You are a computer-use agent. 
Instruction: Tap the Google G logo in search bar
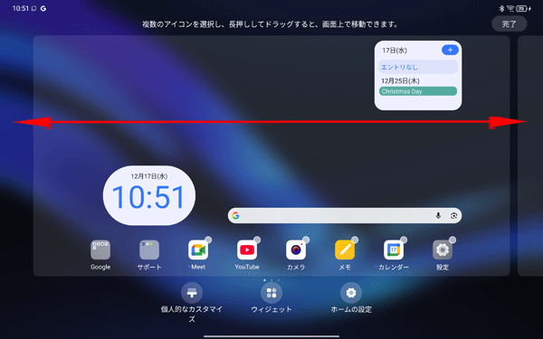[x=236, y=215]
